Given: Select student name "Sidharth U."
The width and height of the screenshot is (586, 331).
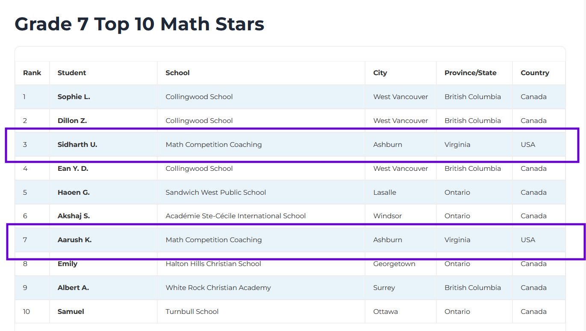Looking at the screenshot, I should pos(77,144).
